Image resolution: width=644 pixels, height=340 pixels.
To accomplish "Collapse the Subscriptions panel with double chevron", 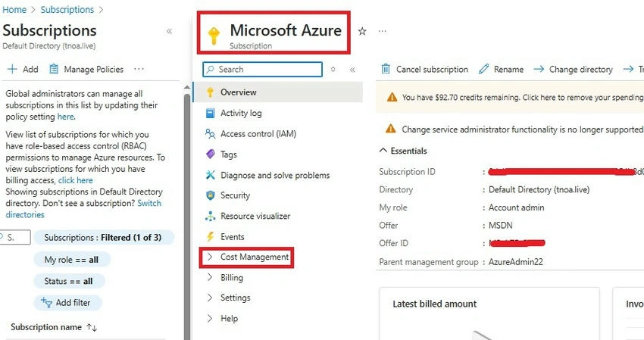I will 169,31.
